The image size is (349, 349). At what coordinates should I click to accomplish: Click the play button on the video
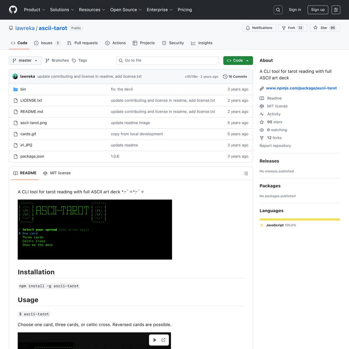[x=155, y=340]
